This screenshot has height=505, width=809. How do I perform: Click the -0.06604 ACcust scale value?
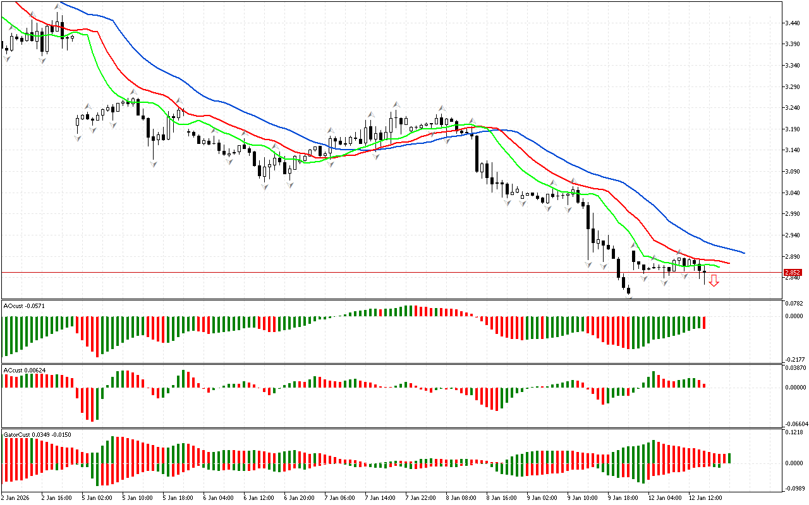pos(794,424)
